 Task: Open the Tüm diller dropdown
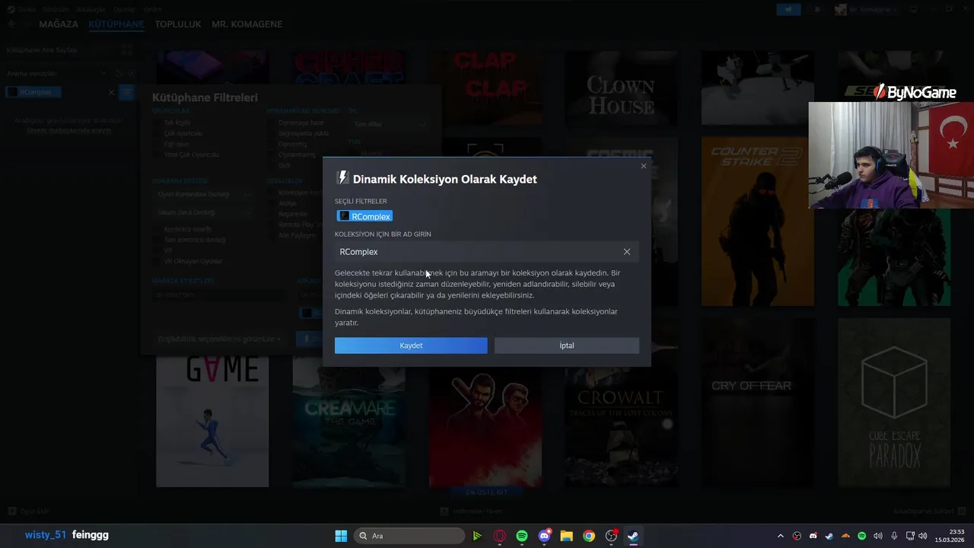[390, 124]
